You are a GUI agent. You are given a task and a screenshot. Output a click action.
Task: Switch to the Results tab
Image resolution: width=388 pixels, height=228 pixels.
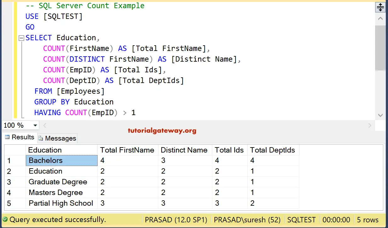click(x=19, y=137)
